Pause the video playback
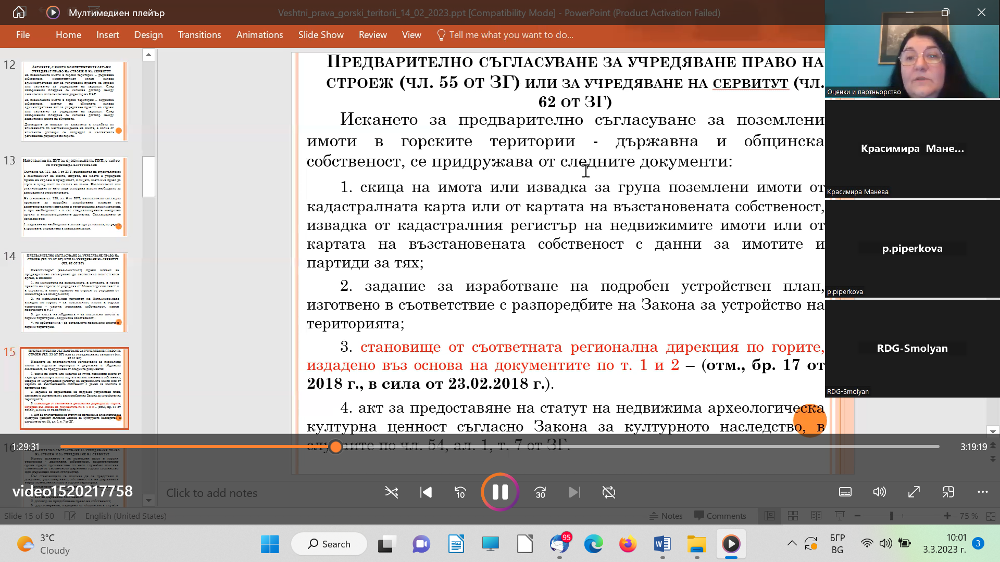Viewport: 1000px width, 562px height. [x=500, y=492]
